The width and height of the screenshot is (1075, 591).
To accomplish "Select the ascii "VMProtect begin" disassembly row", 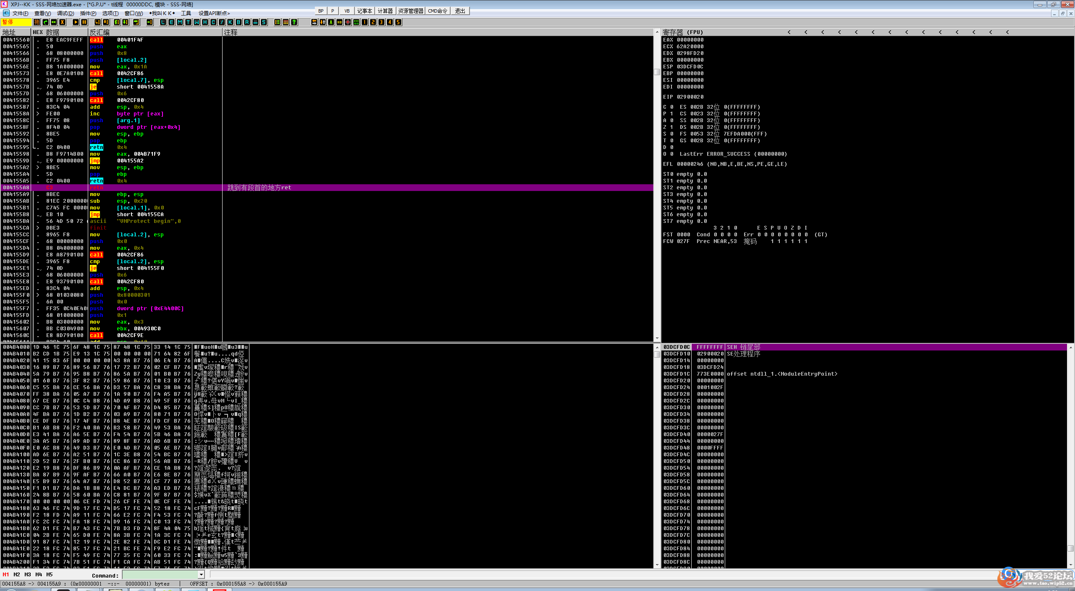I will point(328,221).
